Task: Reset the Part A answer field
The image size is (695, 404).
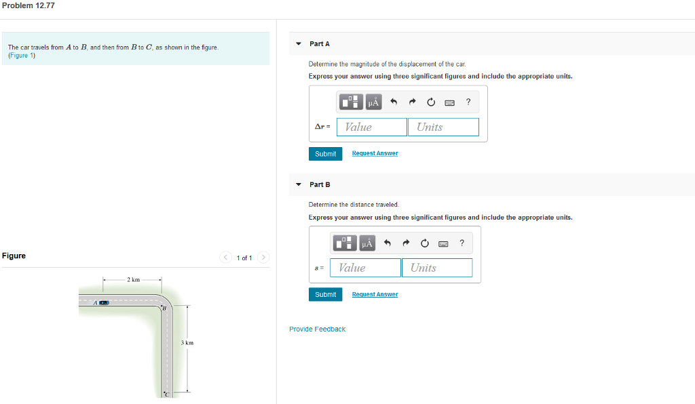Action: pos(431,102)
